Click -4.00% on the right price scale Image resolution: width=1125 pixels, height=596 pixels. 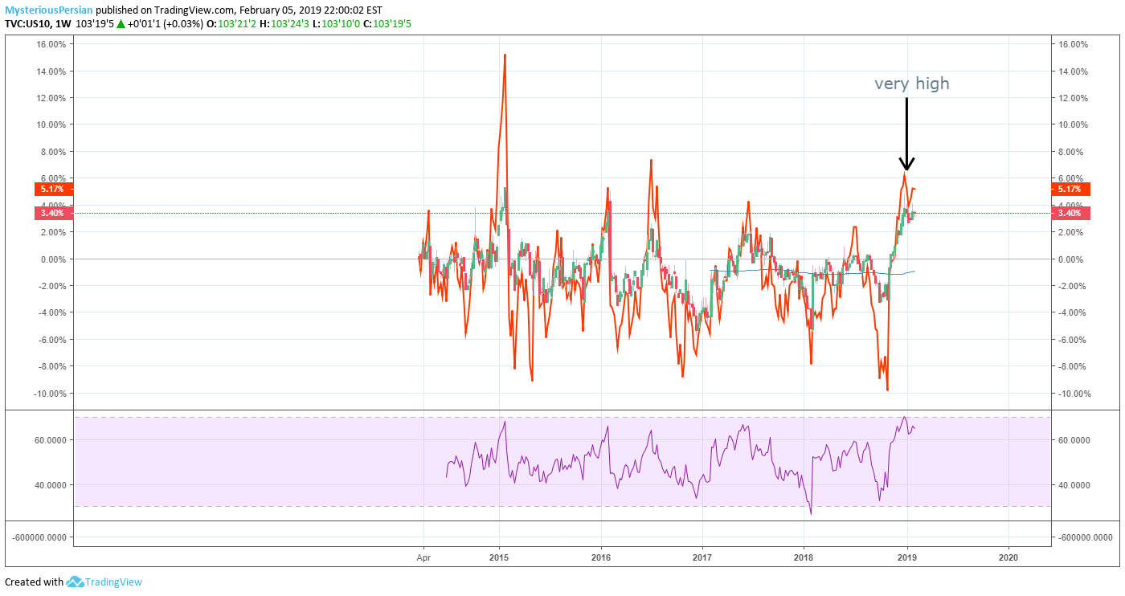[x=1074, y=312]
